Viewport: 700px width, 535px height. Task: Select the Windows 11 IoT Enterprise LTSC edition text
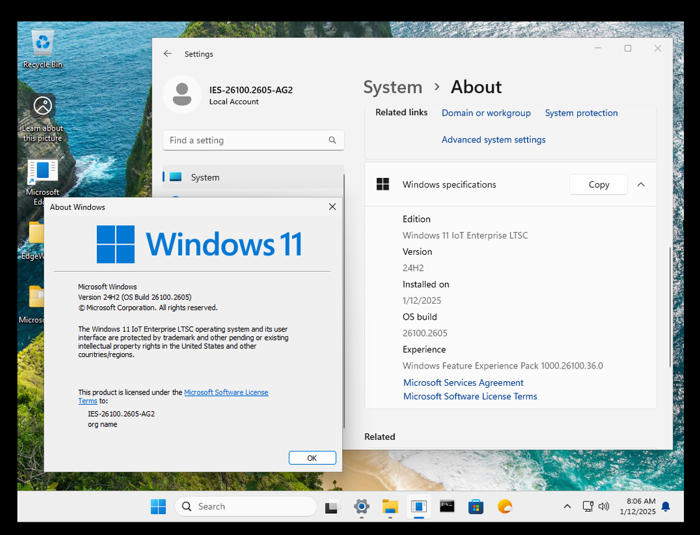tap(465, 235)
